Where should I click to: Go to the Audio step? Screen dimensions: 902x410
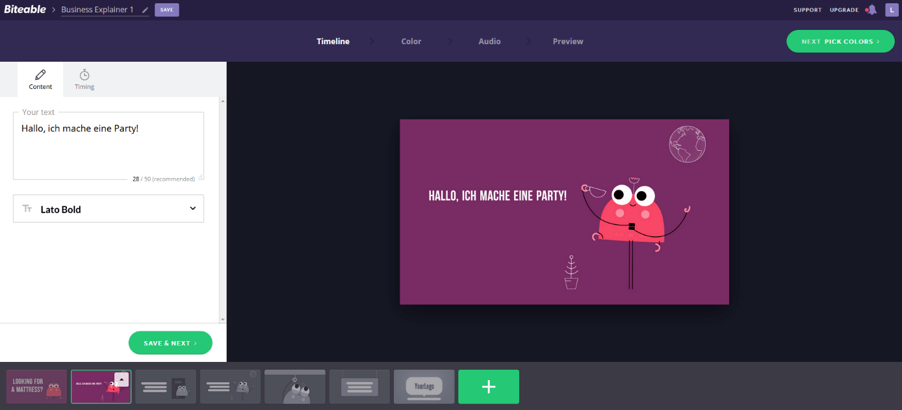(489, 42)
